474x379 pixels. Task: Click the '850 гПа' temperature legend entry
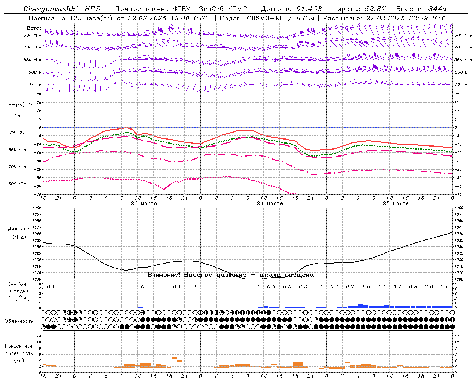(x=17, y=150)
